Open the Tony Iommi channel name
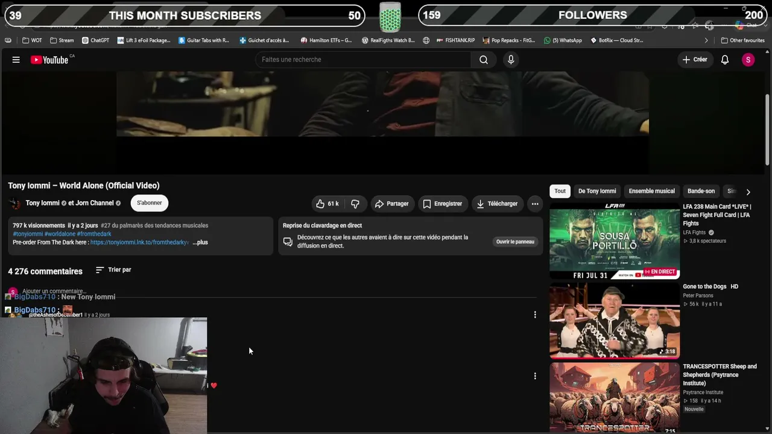The width and height of the screenshot is (772, 434). [x=42, y=203]
